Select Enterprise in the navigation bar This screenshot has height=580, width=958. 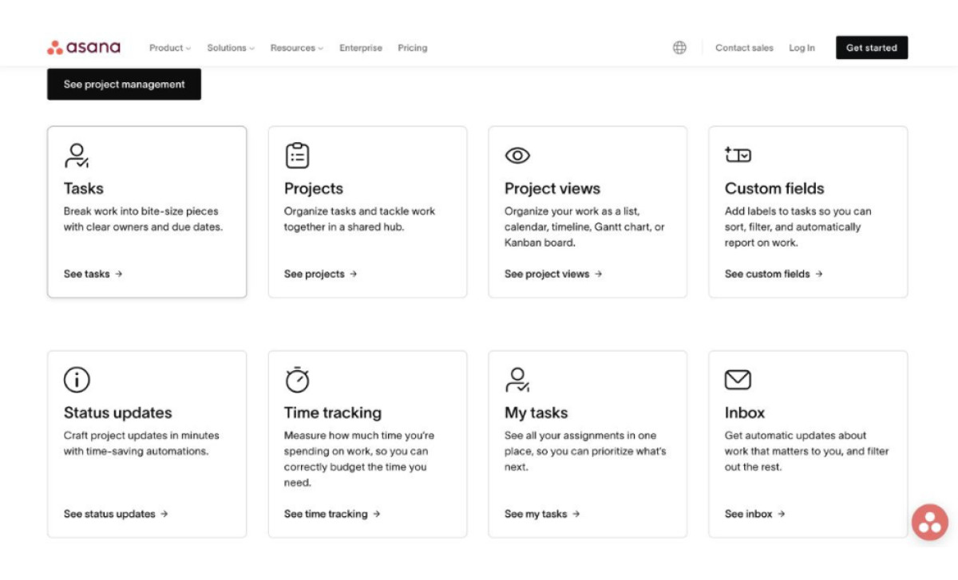(x=360, y=48)
